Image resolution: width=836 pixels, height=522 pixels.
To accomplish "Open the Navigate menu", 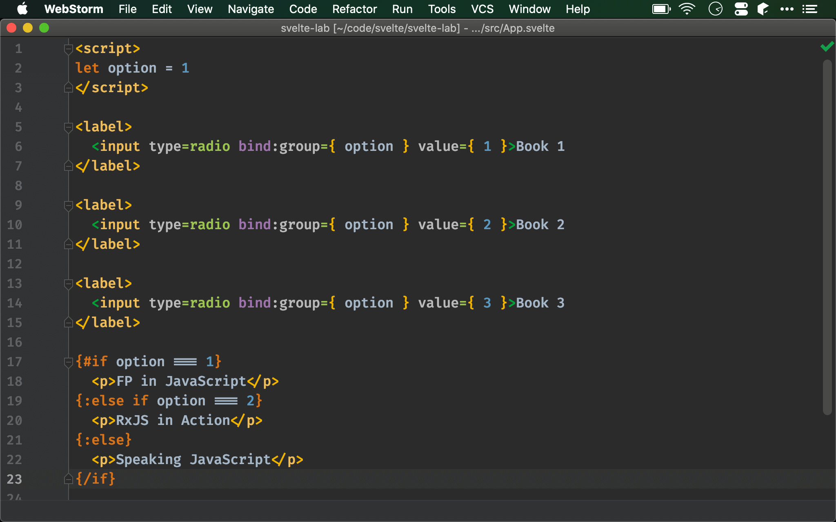I will [x=251, y=9].
